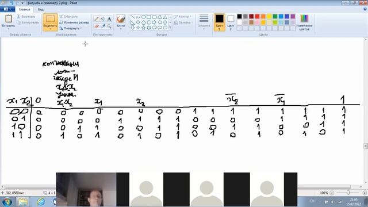Pick the green color swatch
The width and height of the screenshot is (368, 207).
point(275,17)
